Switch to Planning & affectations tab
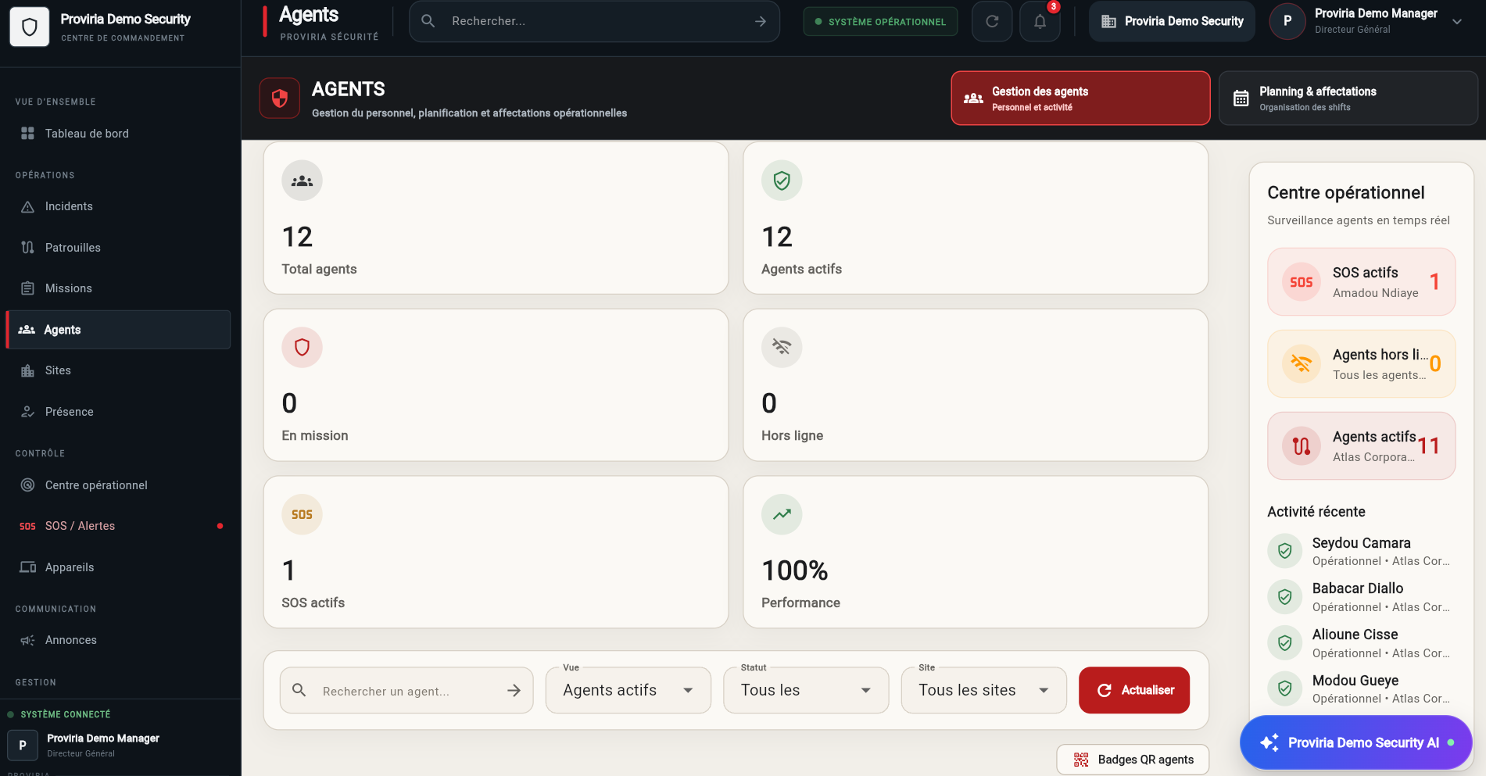The width and height of the screenshot is (1486, 776). tap(1348, 98)
